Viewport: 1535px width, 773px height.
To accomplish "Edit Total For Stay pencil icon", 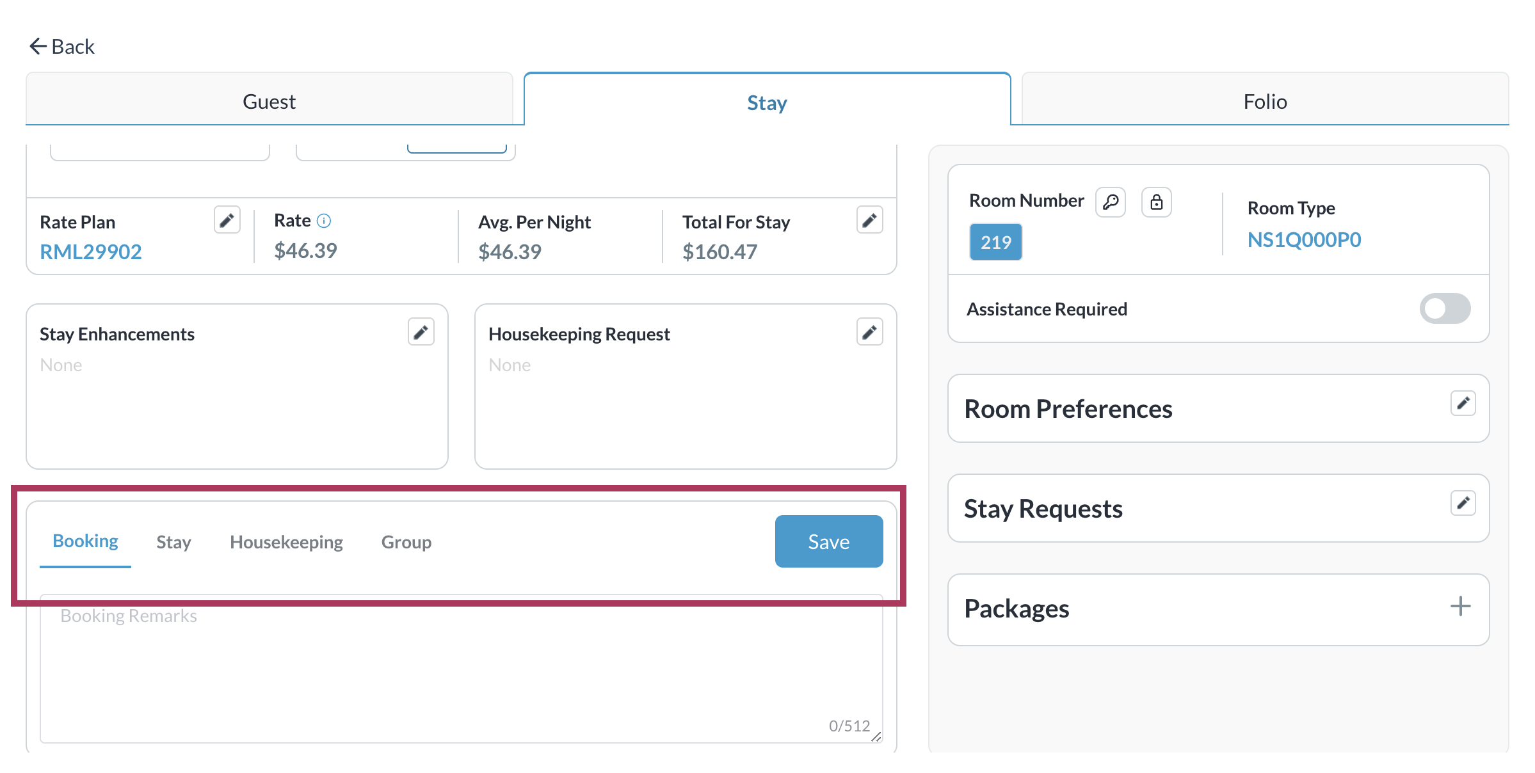I will click(869, 221).
